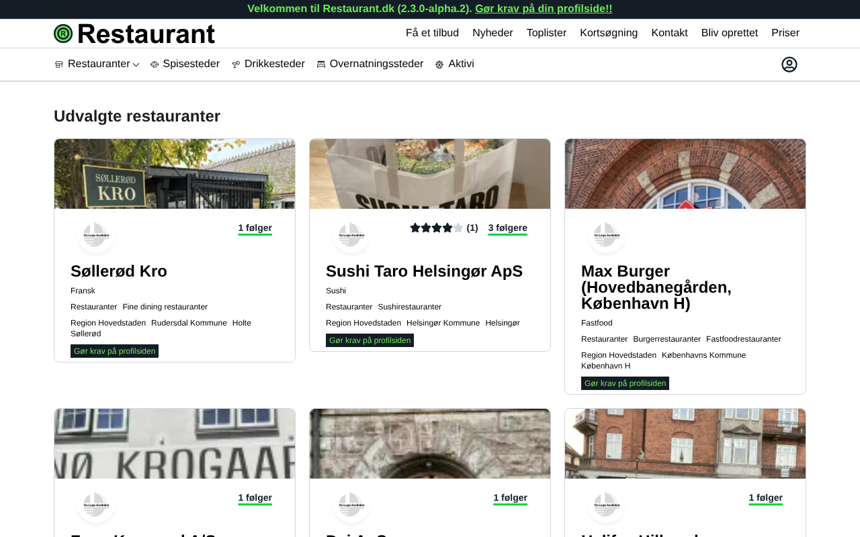This screenshot has height=537, width=860.
Task: Select Region Hovedstaden on Søllerød Kro
Action: click(108, 323)
